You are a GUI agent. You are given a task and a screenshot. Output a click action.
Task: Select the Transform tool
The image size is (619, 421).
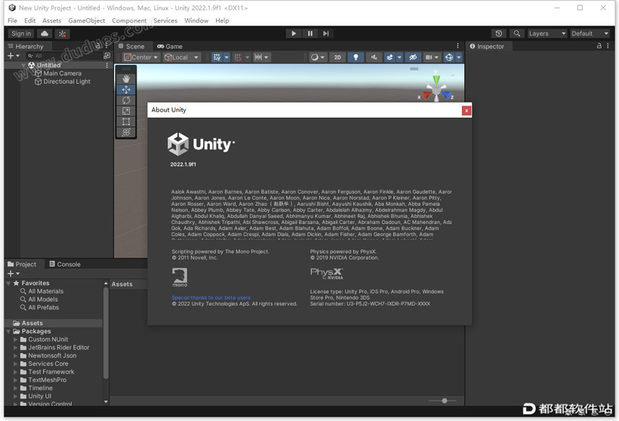coord(126,132)
